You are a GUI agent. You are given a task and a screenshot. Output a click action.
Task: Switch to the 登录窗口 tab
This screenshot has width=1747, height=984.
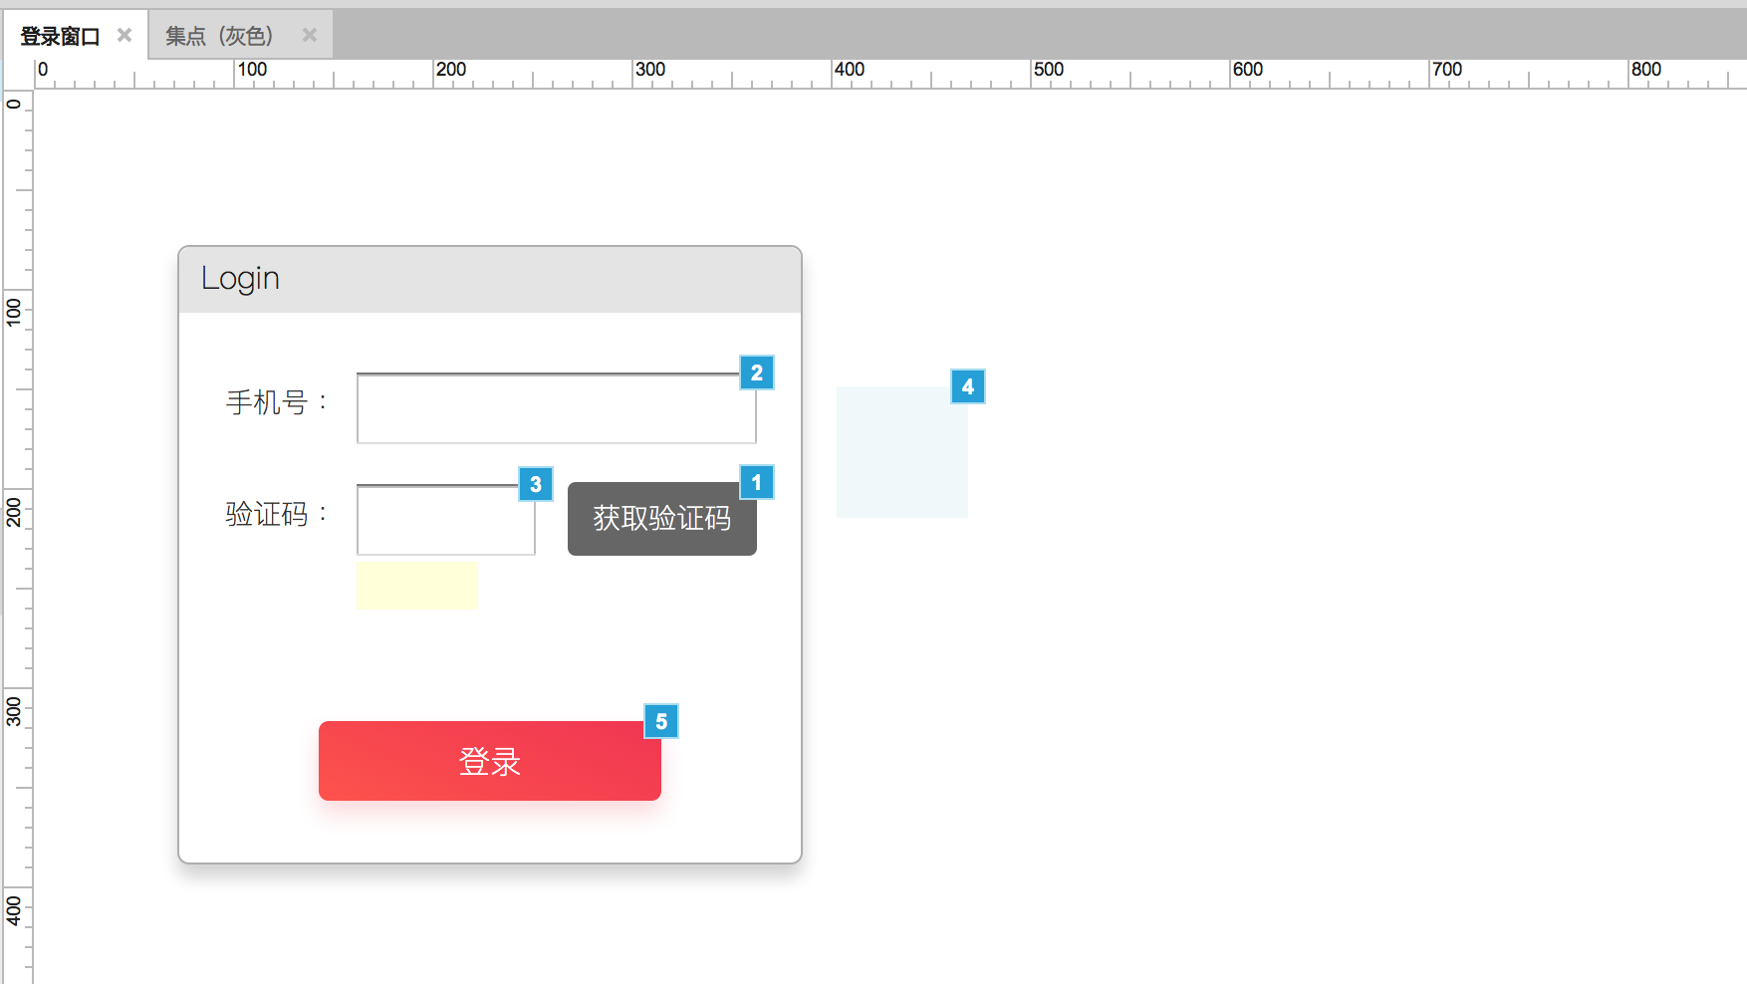tap(61, 37)
